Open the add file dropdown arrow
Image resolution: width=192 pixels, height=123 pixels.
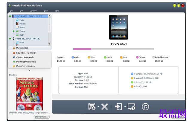click(x=98, y=107)
